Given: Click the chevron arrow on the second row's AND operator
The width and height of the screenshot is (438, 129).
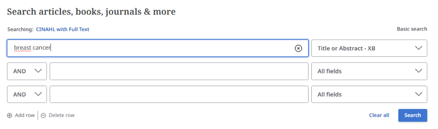Looking at the screenshot, I should 38,71.
